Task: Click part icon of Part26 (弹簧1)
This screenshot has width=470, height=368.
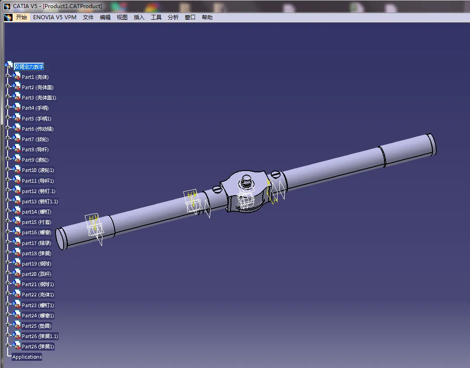Action: (x=17, y=346)
